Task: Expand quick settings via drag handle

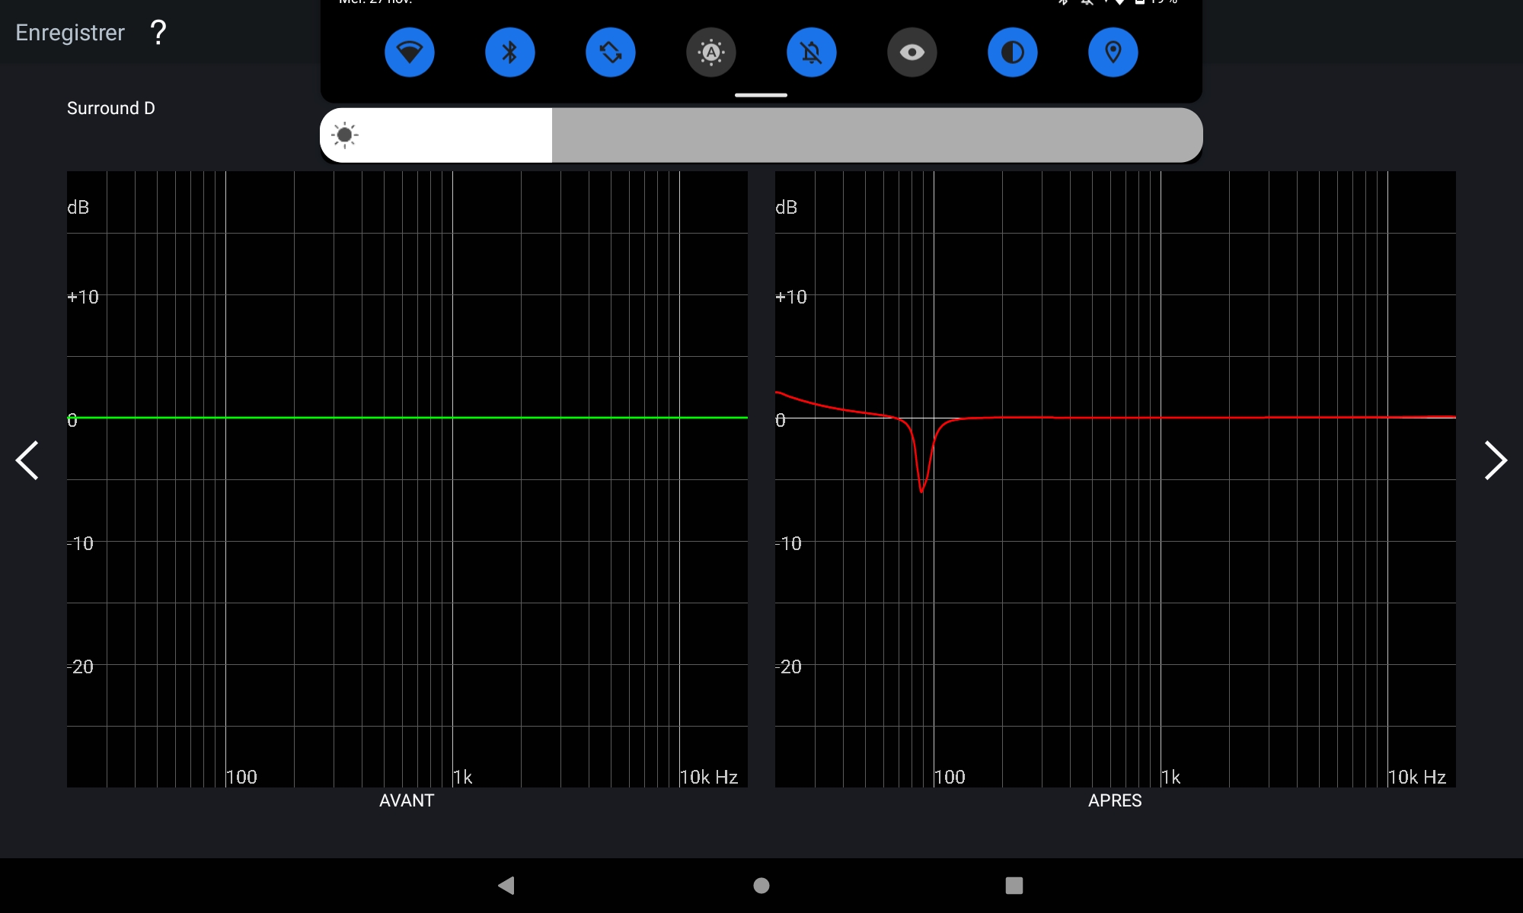Action: pyautogui.click(x=761, y=95)
